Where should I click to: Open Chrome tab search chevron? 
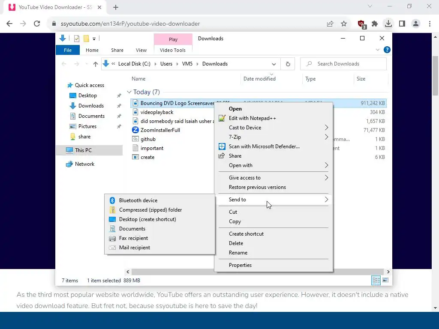[x=370, y=6]
